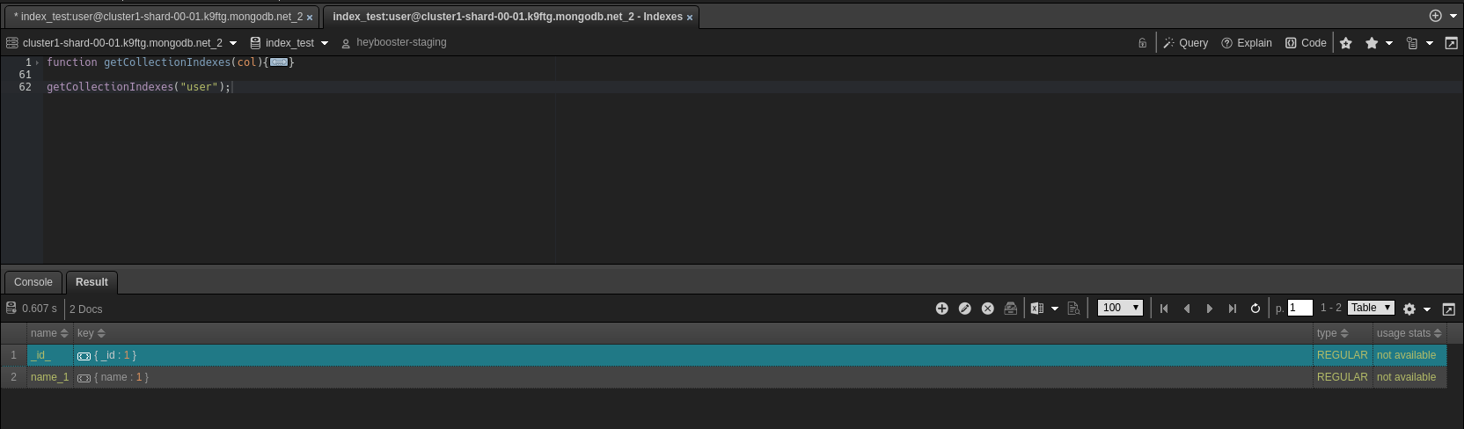Screen dimensions: 1464x429
Task: Click the heybooster-staging user label
Action: click(401, 42)
